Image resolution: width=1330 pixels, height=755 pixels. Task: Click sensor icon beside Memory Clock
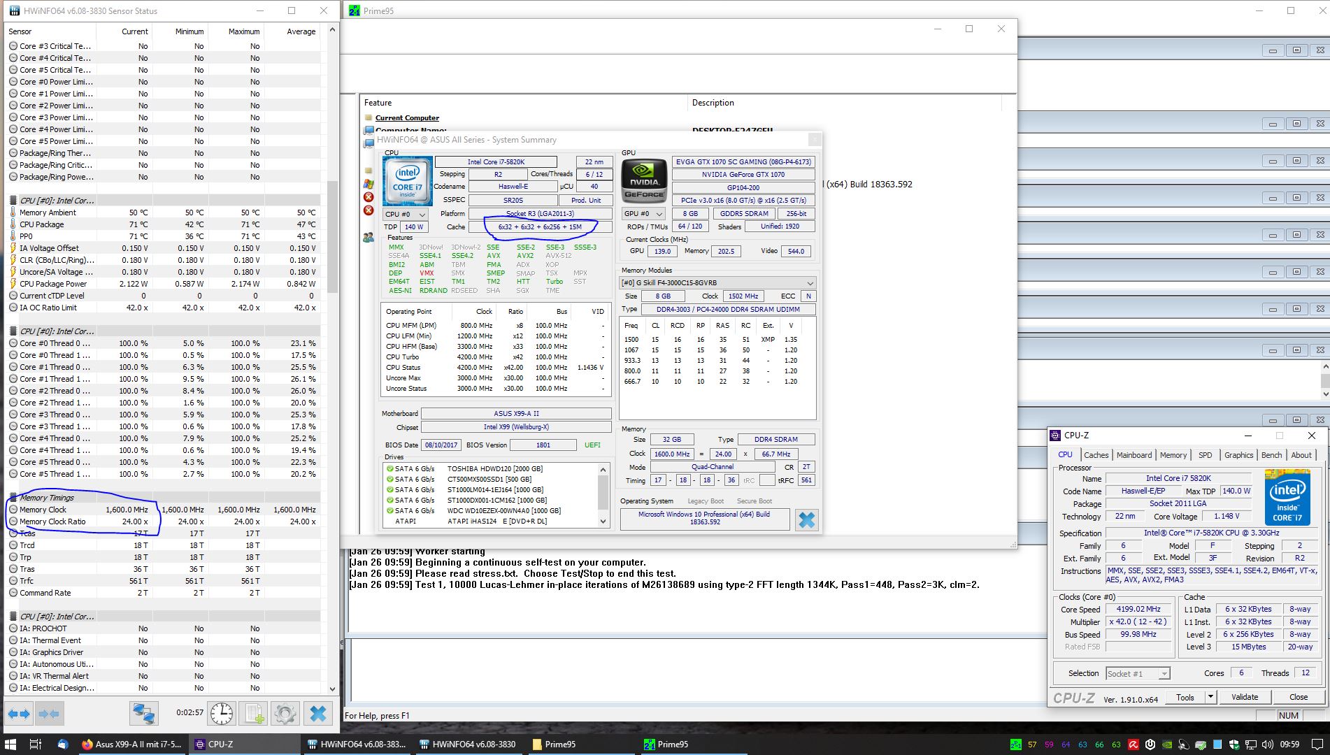[x=13, y=510]
